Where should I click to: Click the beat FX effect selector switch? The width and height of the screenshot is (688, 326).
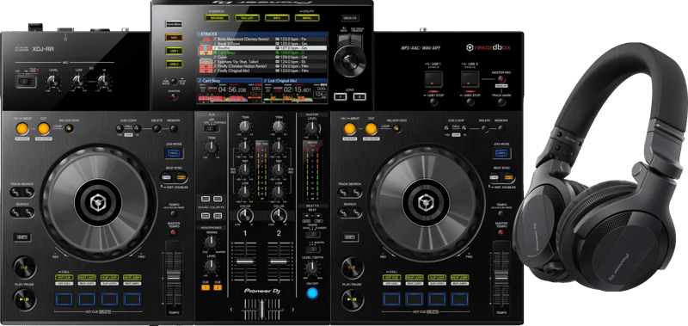pos(312,234)
